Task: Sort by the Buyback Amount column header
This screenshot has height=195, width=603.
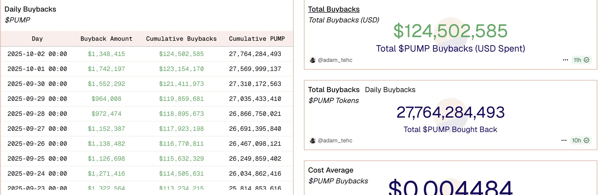Action: 106,39
